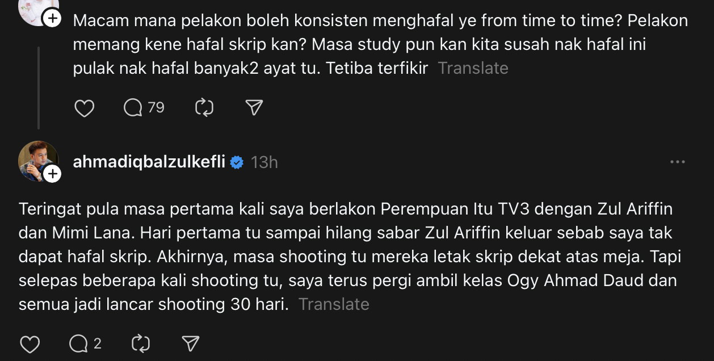Repost the post about memorizing scripts
Viewport: 714px width, 361px height.
point(204,108)
